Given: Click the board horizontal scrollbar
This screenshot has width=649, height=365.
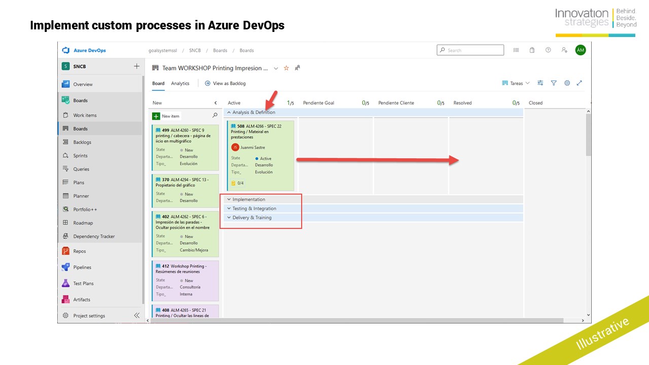Looking at the screenshot, I should click(x=357, y=320).
